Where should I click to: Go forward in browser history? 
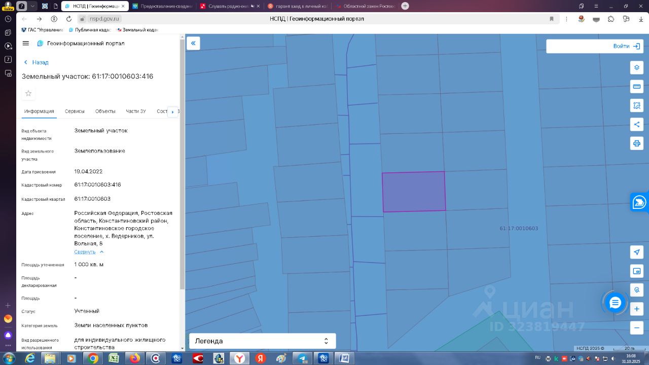(39, 19)
